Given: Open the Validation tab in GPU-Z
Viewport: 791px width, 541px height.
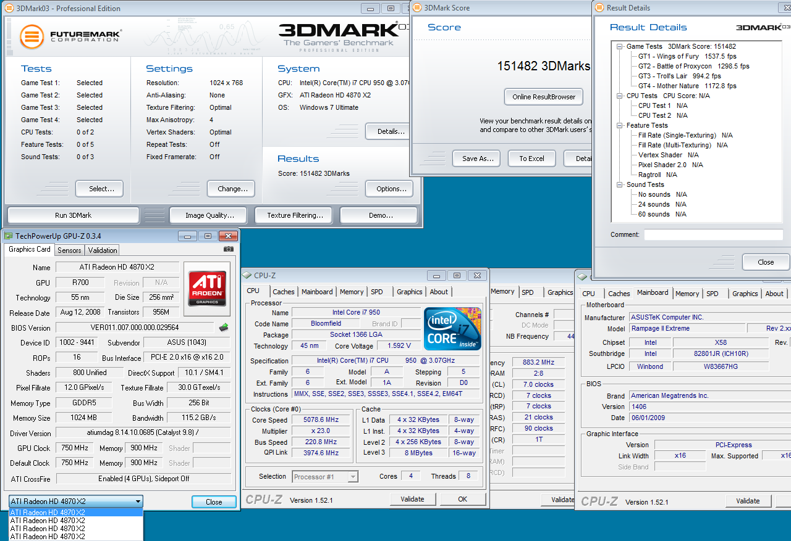Looking at the screenshot, I should [103, 250].
